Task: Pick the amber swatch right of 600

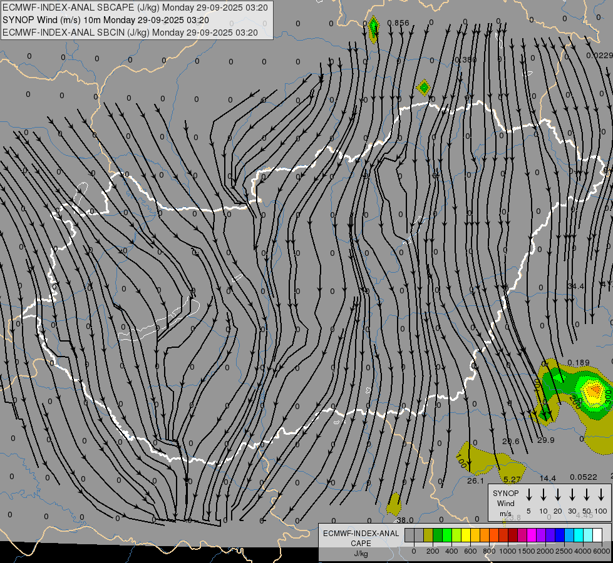Action: pos(475,535)
